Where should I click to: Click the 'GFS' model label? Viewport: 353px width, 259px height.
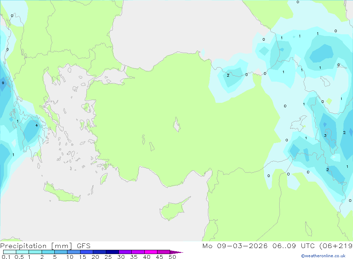click(84, 246)
